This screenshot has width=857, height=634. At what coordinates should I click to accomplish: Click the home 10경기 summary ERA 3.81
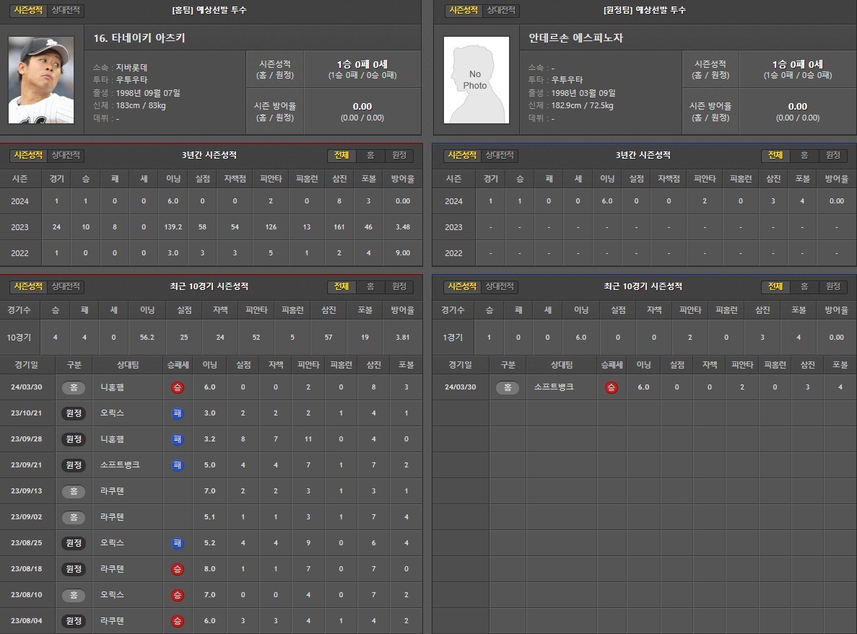tap(403, 338)
